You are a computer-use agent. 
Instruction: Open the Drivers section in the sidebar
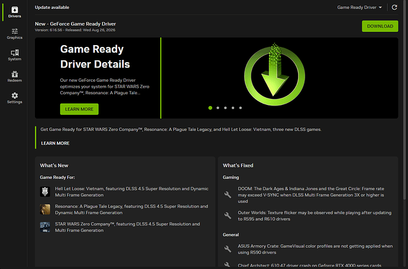[x=15, y=12]
